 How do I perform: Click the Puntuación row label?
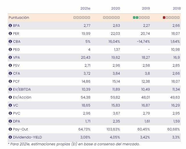[19, 18]
